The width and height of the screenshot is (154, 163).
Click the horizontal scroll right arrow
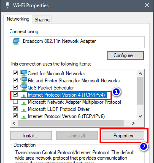click(x=133, y=124)
